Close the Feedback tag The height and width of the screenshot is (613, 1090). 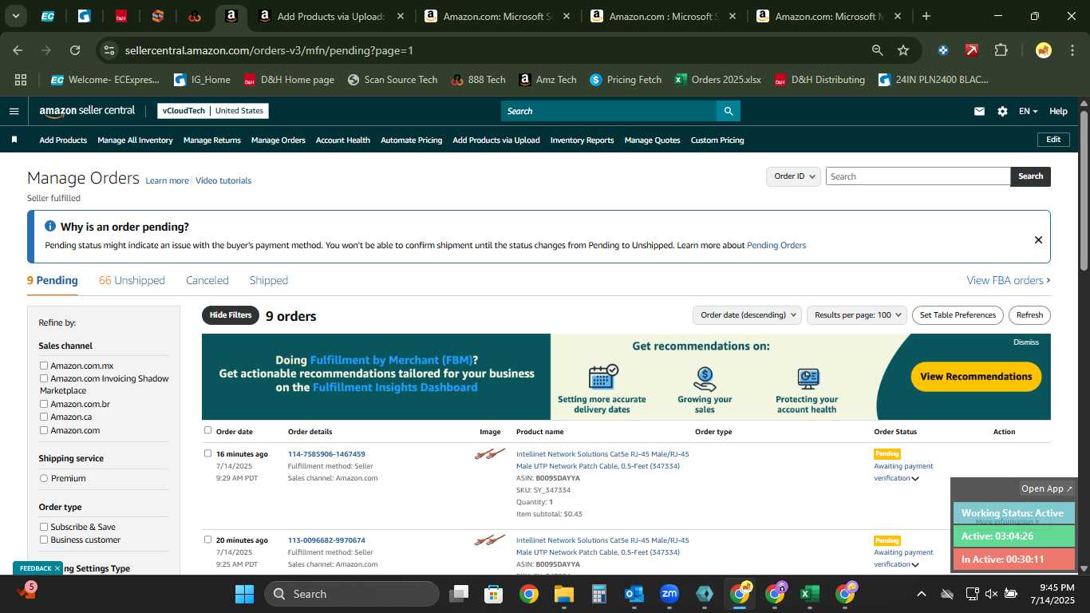click(57, 568)
